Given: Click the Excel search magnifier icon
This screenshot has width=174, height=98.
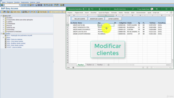Looking at the screenshot, I should point(133,9).
